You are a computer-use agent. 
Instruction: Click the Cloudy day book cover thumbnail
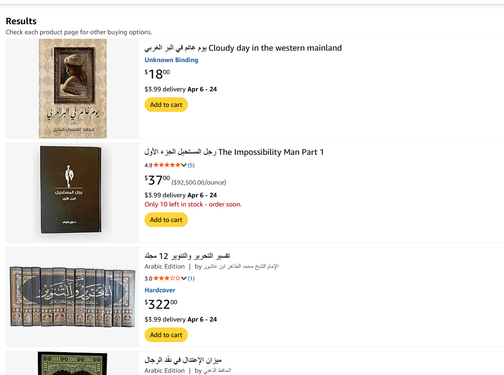point(73,89)
